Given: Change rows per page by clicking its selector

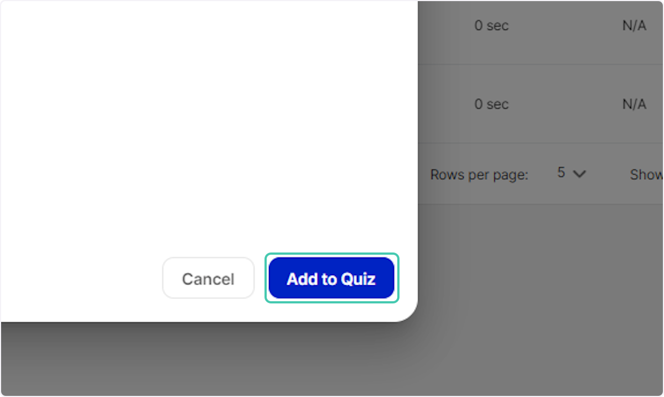Looking at the screenshot, I should point(570,174).
